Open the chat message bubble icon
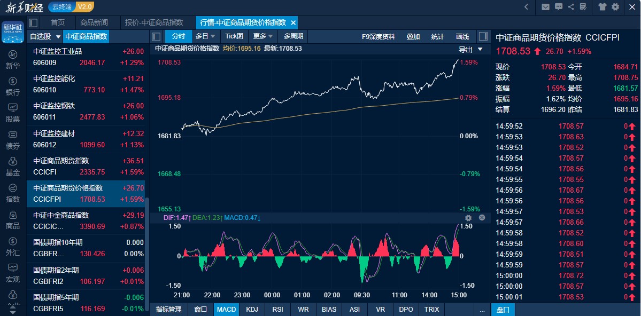 point(559,6)
